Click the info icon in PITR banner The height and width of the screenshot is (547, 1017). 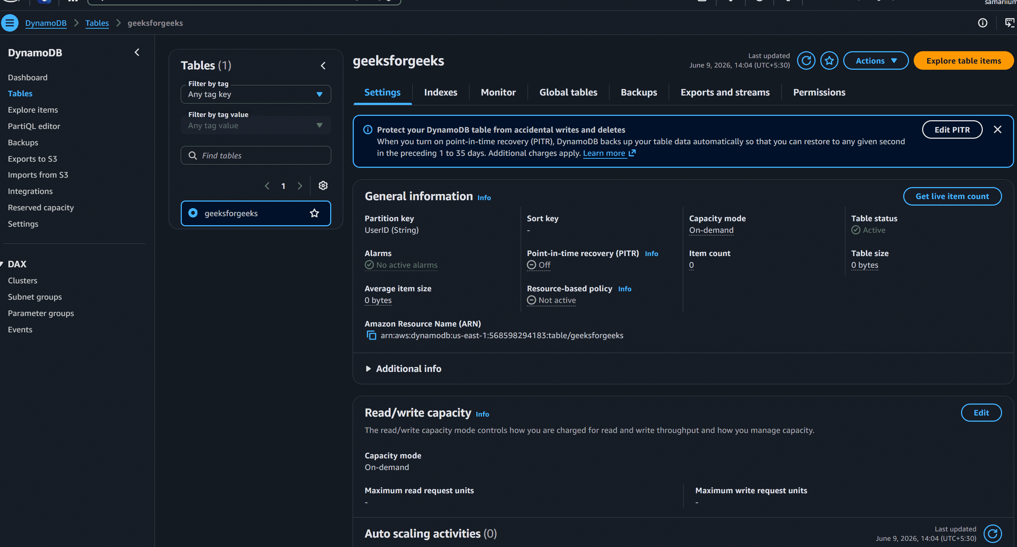tap(368, 130)
